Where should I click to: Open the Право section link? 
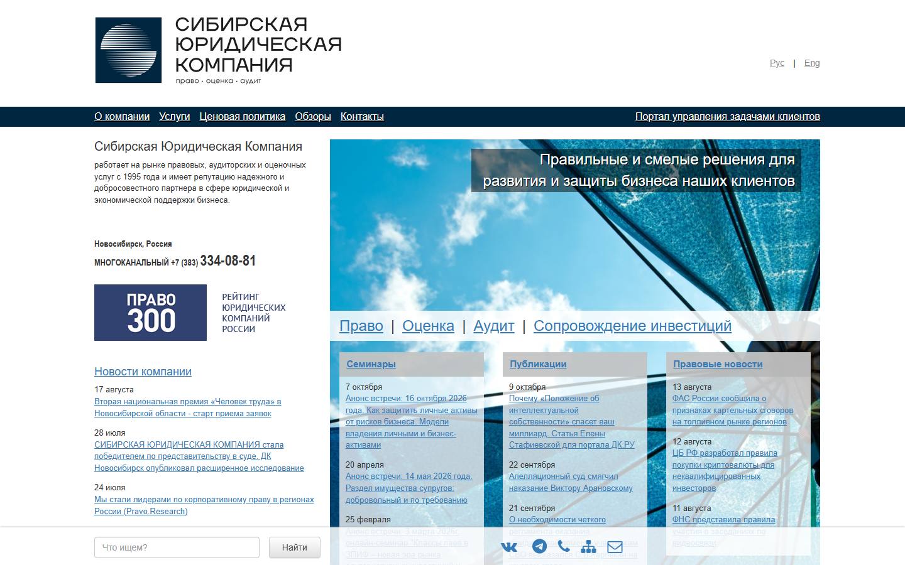click(x=361, y=326)
